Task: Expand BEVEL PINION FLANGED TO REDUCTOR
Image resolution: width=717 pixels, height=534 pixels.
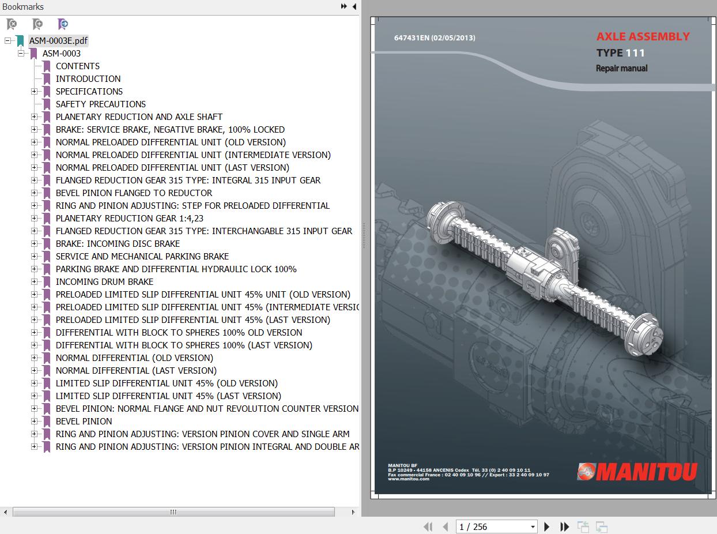Action: point(34,193)
